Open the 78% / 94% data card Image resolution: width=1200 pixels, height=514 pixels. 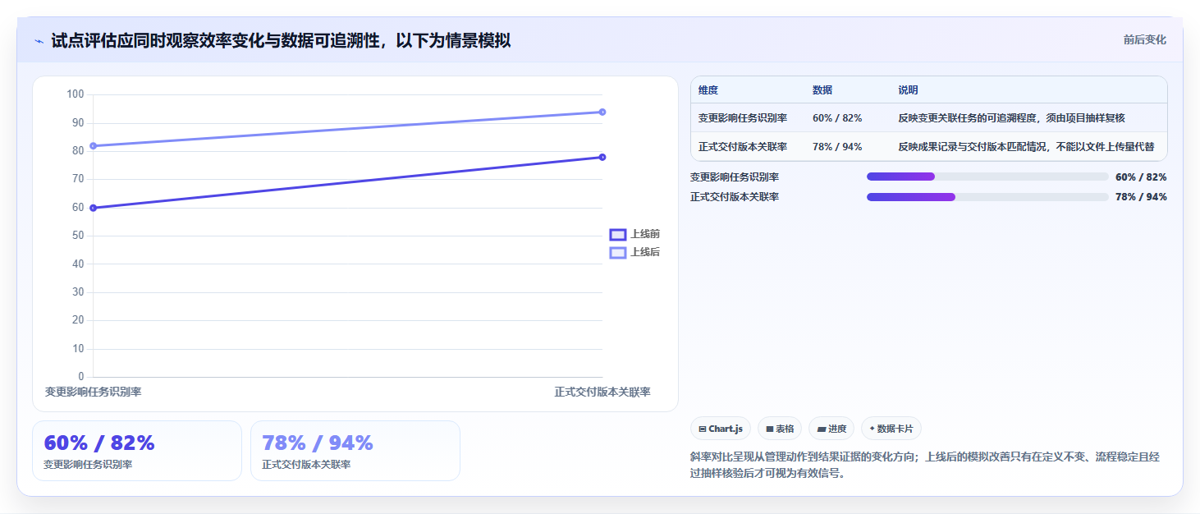tap(355, 451)
